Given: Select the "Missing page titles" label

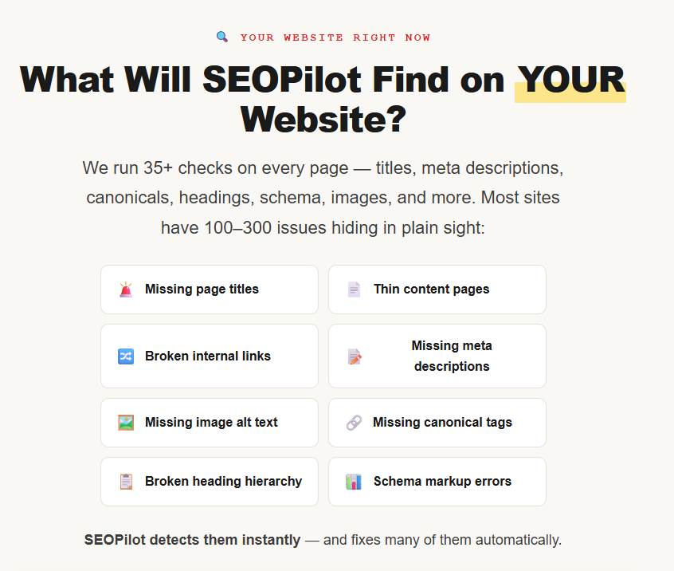Looking at the screenshot, I should pyautogui.click(x=202, y=289).
